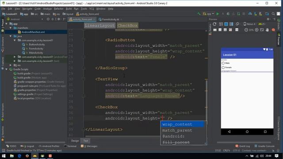Image resolution: width=283 pixels, height=159 pixels.
Task: Open the Android Profiler gauge icon in the toolbar
Action: coord(250,14)
